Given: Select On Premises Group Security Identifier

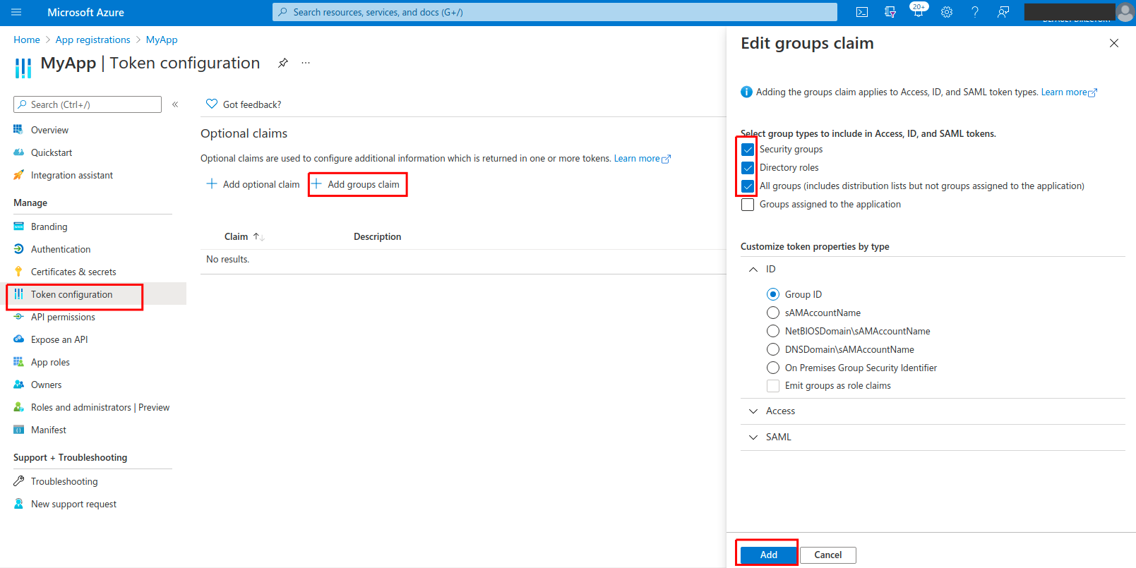Looking at the screenshot, I should (773, 368).
